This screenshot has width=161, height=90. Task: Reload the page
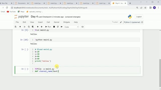(7, 8)
